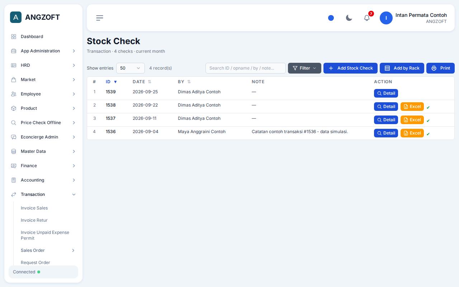The image size is (459, 287).
Task: Open the Filter dropdown button
Action: [x=304, y=68]
